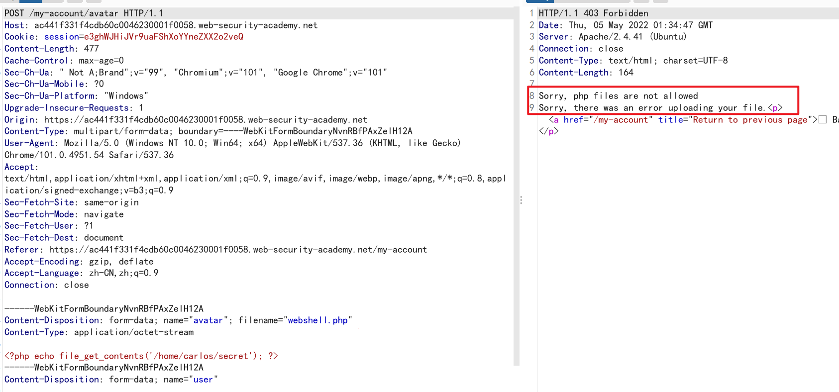
Task: Select the multipart/form-data Content-Type header line
Action: tap(209, 131)
